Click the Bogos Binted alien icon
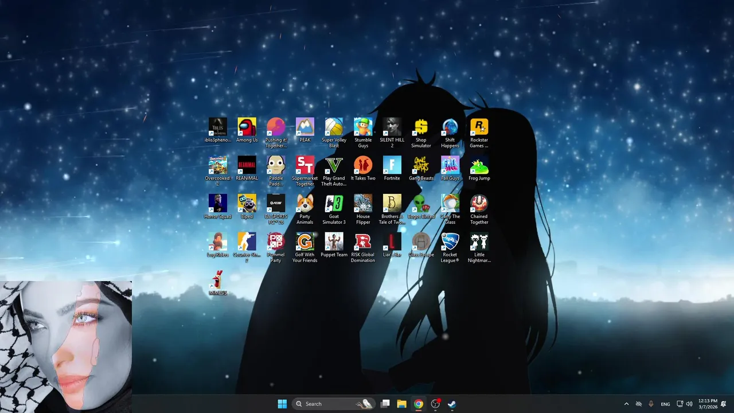 click(421, 207)
